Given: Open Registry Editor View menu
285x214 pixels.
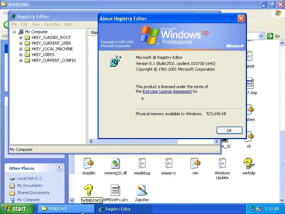Looking at the screenshot, I should (x=36, y=24).
